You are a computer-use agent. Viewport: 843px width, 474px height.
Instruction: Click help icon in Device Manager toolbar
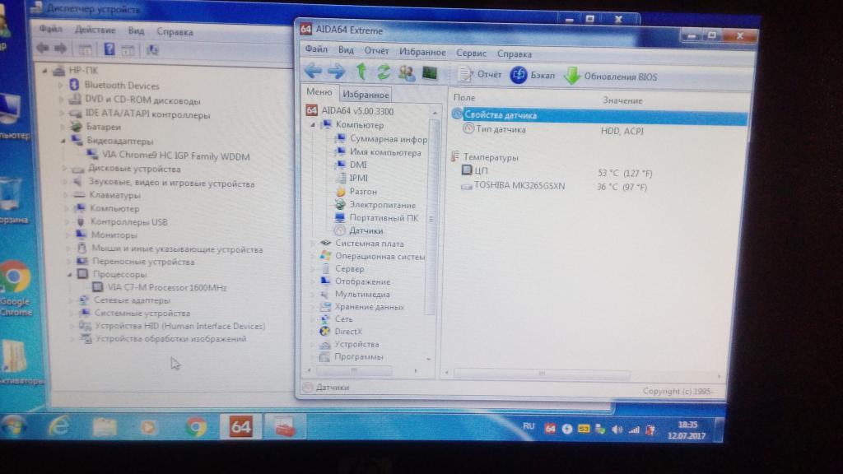click(109, 49)
